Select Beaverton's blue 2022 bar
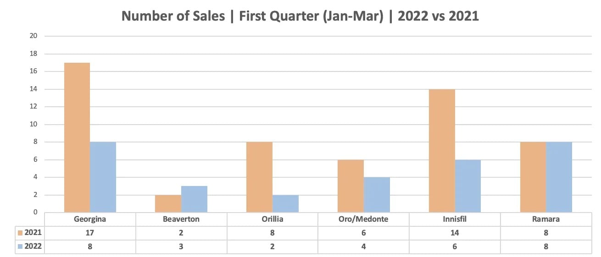The height and width of the screenshot is (257, 601). coord(194,199)
